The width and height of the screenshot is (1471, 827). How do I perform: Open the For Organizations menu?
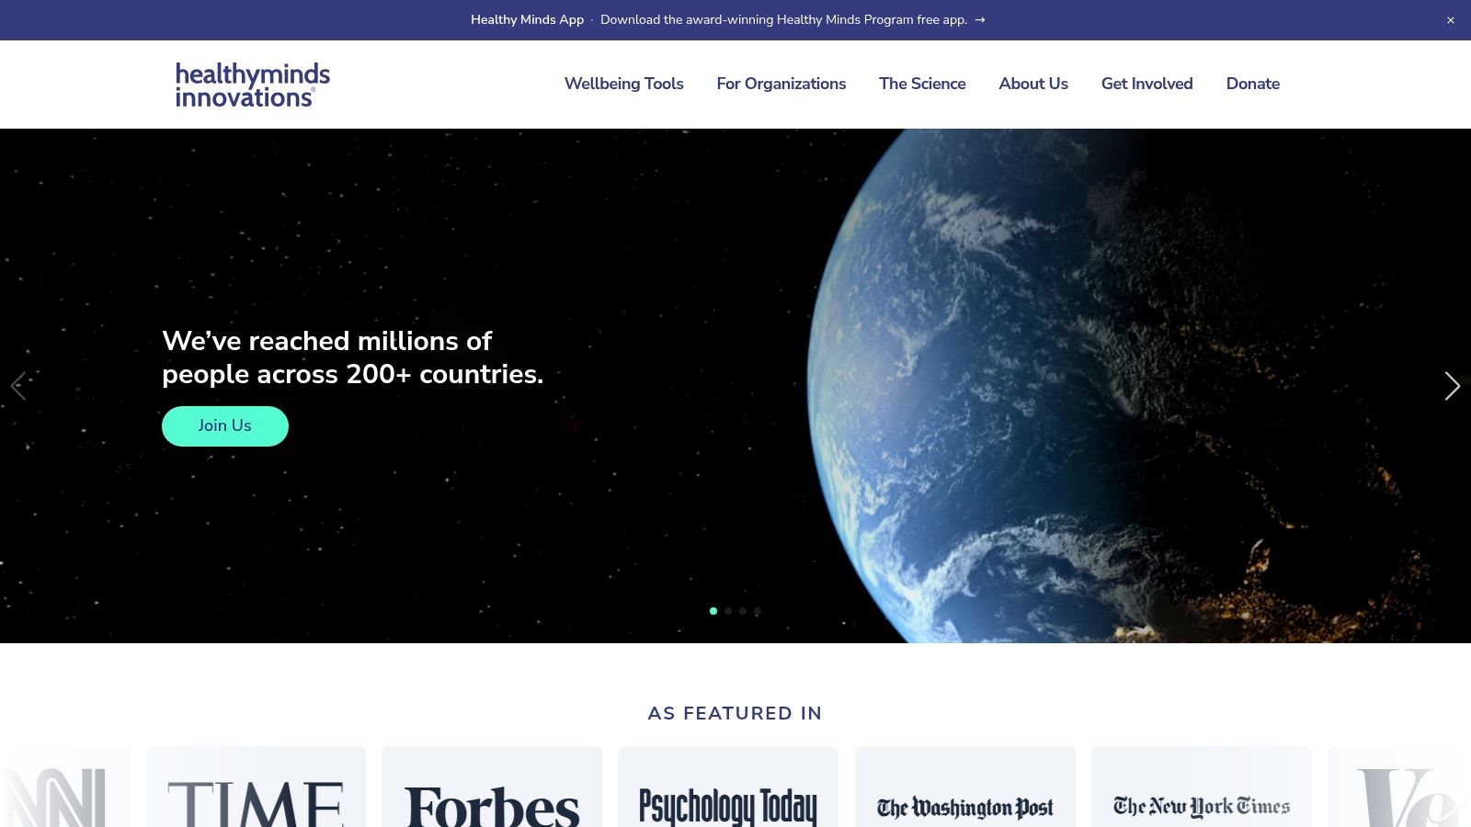coord(781,84)
